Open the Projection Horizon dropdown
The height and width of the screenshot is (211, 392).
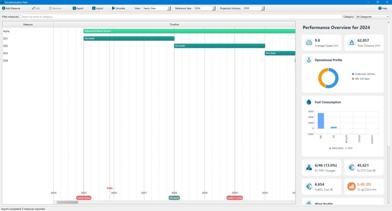[x=262, y=8]
